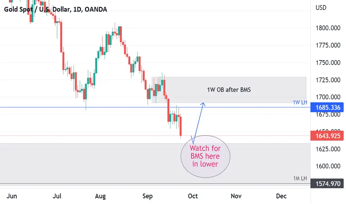Click the Oct label on time axis
The height and width of the screenshot is (204, 346).
pyautogui.click(x=193, y=196)
